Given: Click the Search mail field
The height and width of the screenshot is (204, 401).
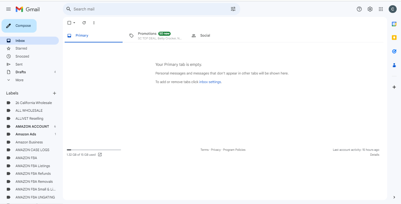Looking at the screenshot, I should pos(151,9).
